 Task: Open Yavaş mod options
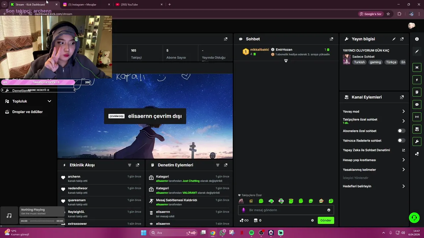(374, 111)
